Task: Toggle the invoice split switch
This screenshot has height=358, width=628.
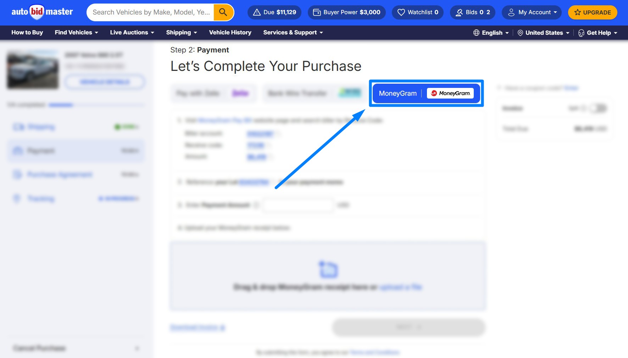Action: (x=598, y=108)
